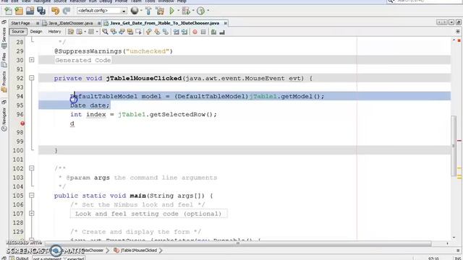
Task: Switch to the Java_JDateChooser.java tab
Action: tap(70, 23)
